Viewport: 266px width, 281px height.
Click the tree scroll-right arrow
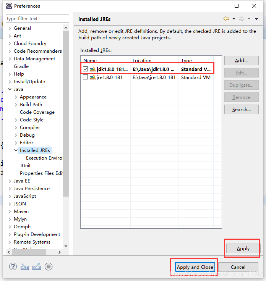click(x=60, y=252)
